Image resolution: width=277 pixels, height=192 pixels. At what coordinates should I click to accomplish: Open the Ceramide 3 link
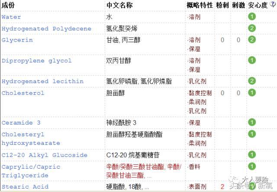[x=21, y=123]
